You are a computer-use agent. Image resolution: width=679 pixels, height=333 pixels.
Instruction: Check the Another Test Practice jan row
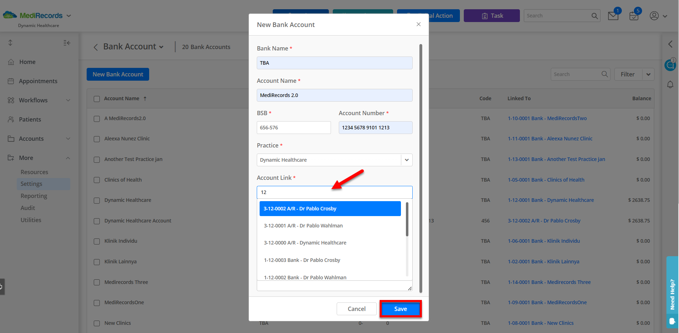pyautogui.click(x=97, y=160)
